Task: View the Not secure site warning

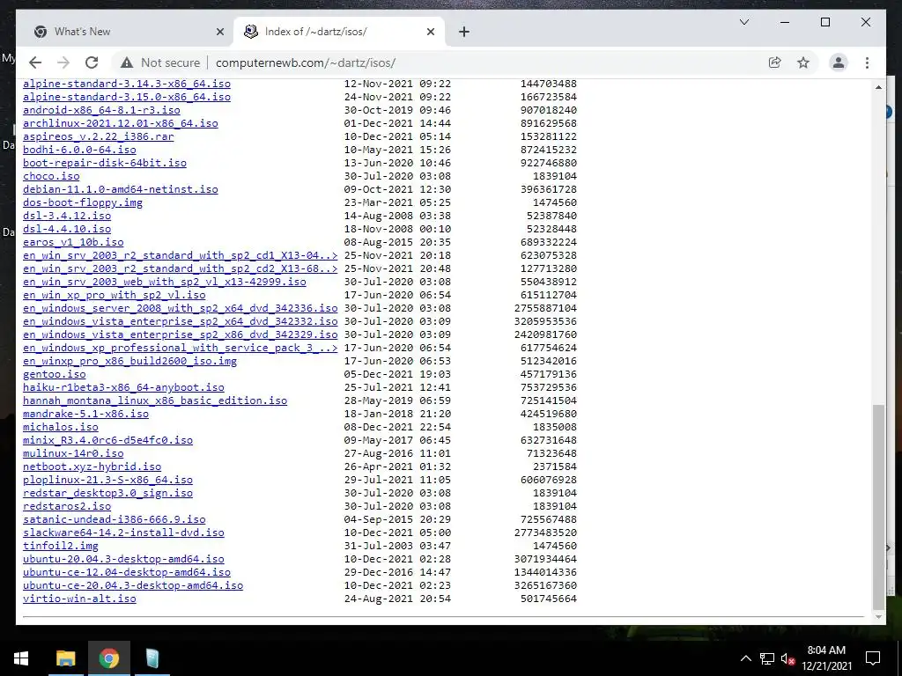Action: 160,62
